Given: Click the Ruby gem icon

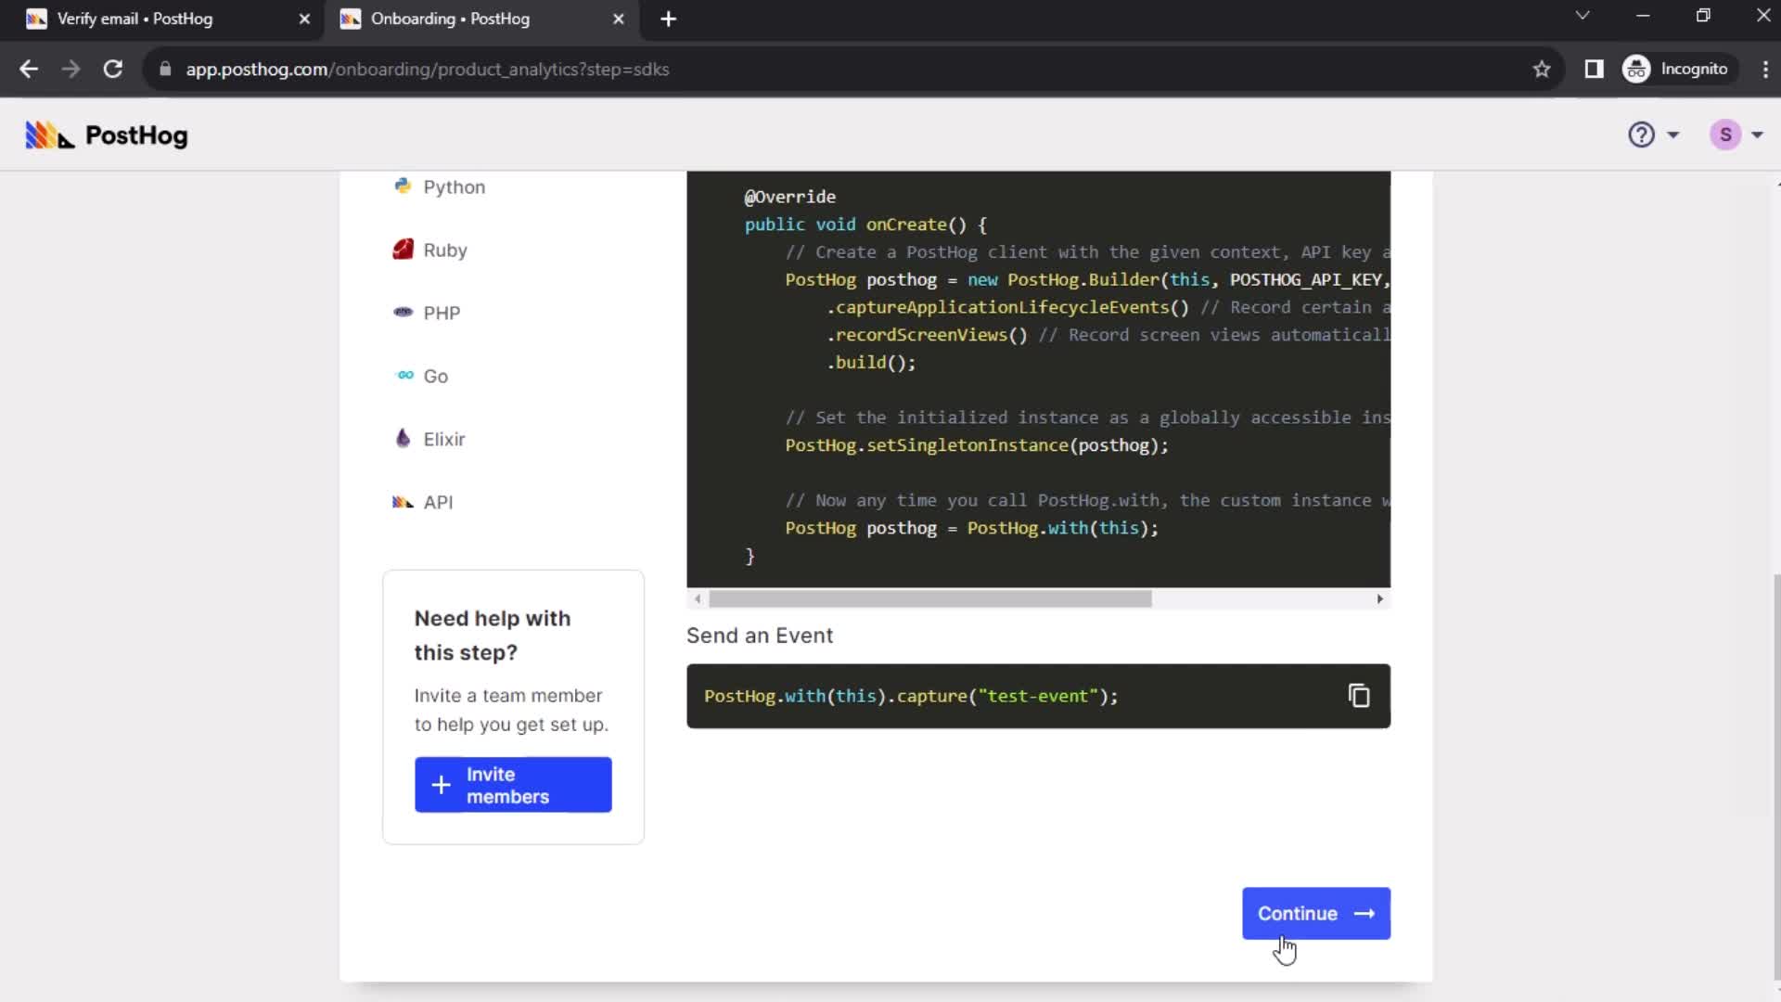Looking at the screenshot, I should click(x=403, y=249).
